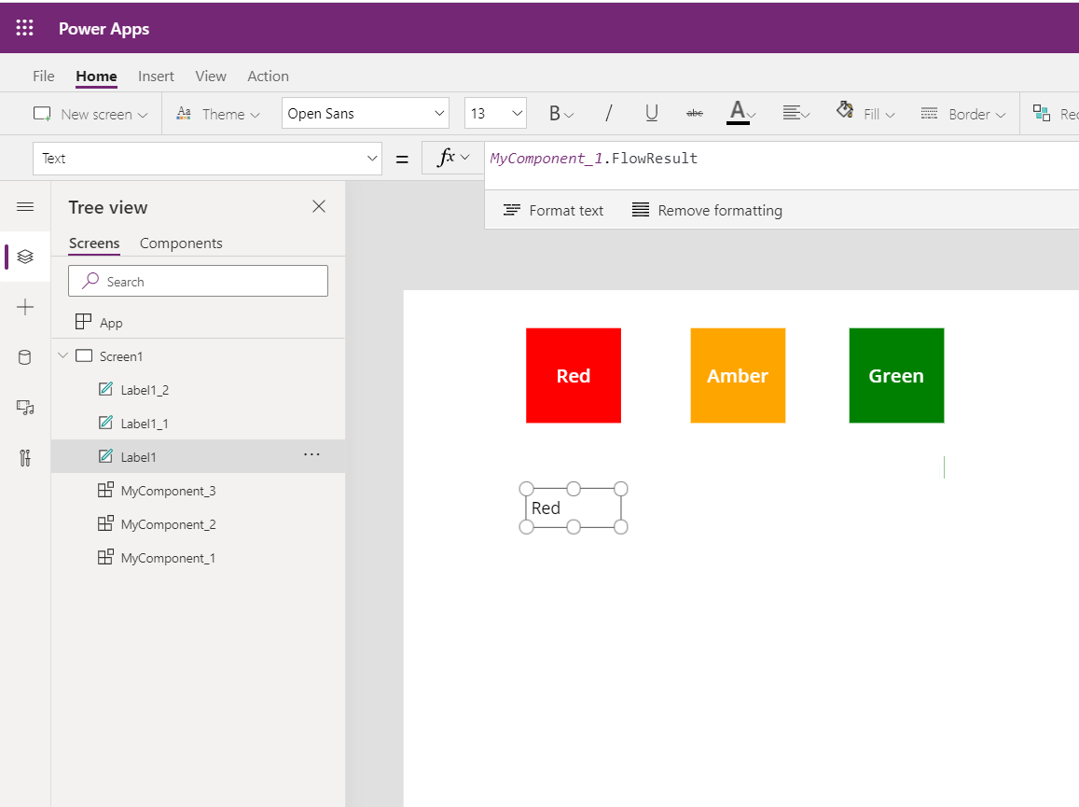
Task: Toggle bold formatting
Action: click(x=556, y=113)
